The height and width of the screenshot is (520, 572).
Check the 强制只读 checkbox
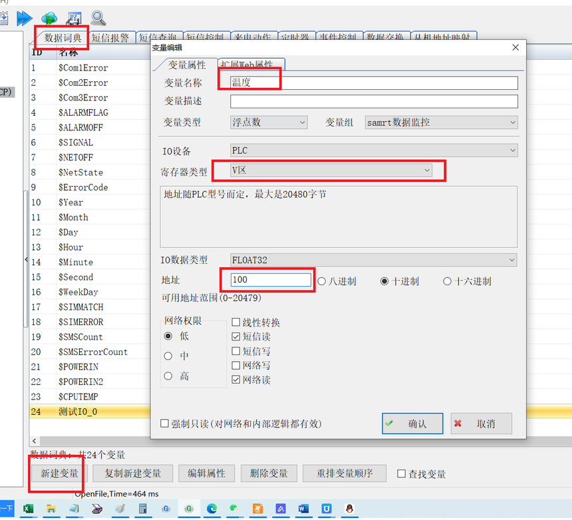click(x=164, y=424)
